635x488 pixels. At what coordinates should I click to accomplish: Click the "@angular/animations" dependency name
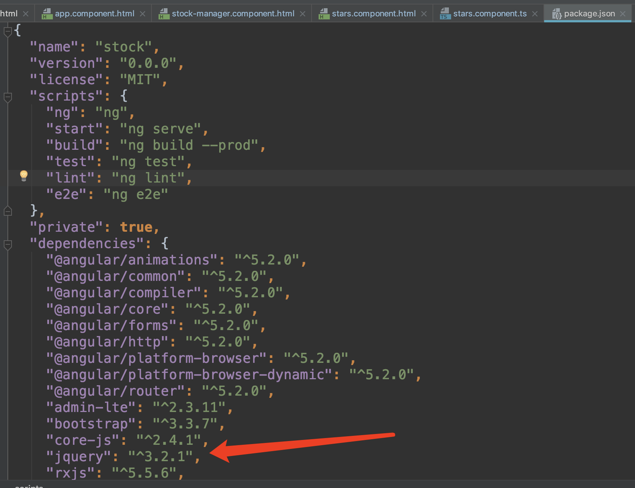[132, 260]
